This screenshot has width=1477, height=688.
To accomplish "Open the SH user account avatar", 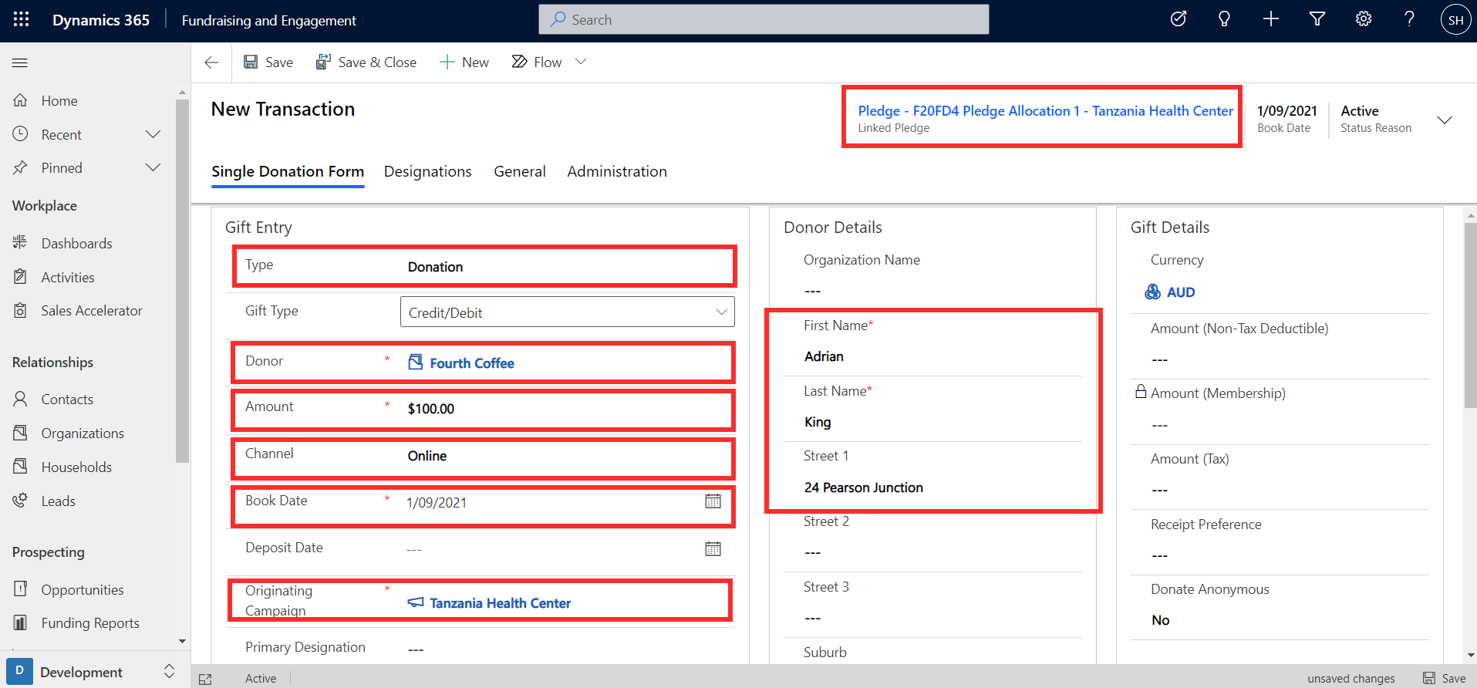I will pyautogui.click(x=1455, y=20).
